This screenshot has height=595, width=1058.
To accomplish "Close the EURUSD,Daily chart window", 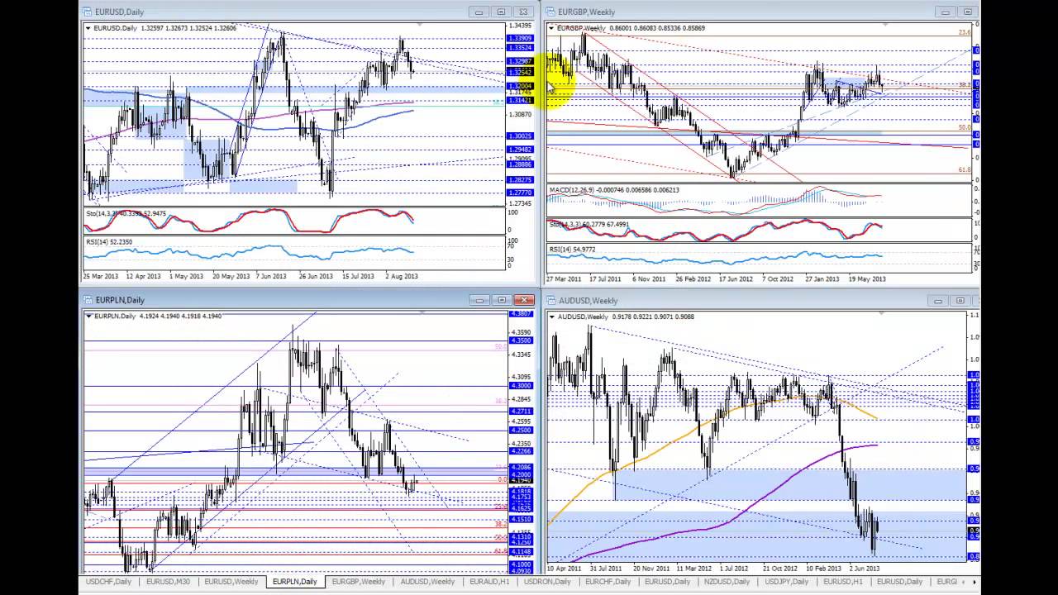I will click(x=523, y=12).
